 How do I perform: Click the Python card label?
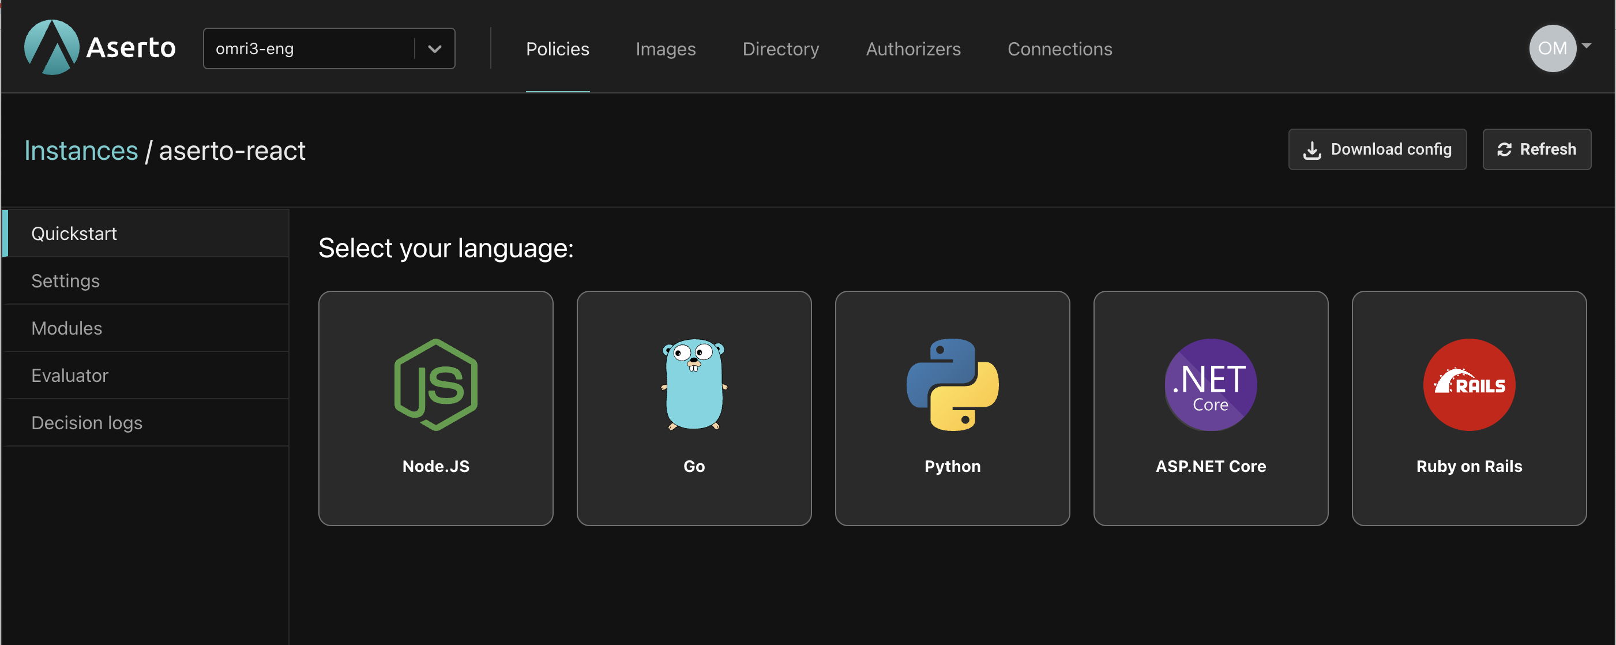pos(952,466)
